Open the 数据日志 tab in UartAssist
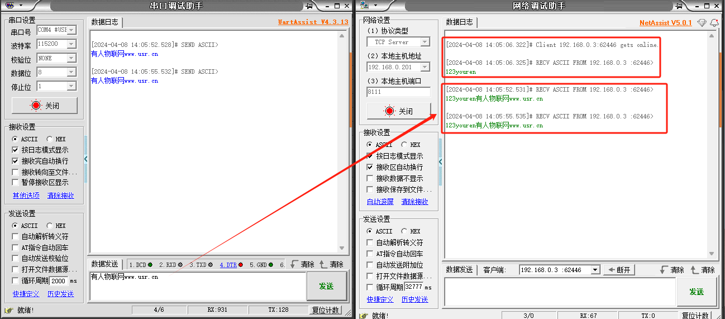Image resolution: width=725 pixels, height=319 pixels. tap(105, 22)
